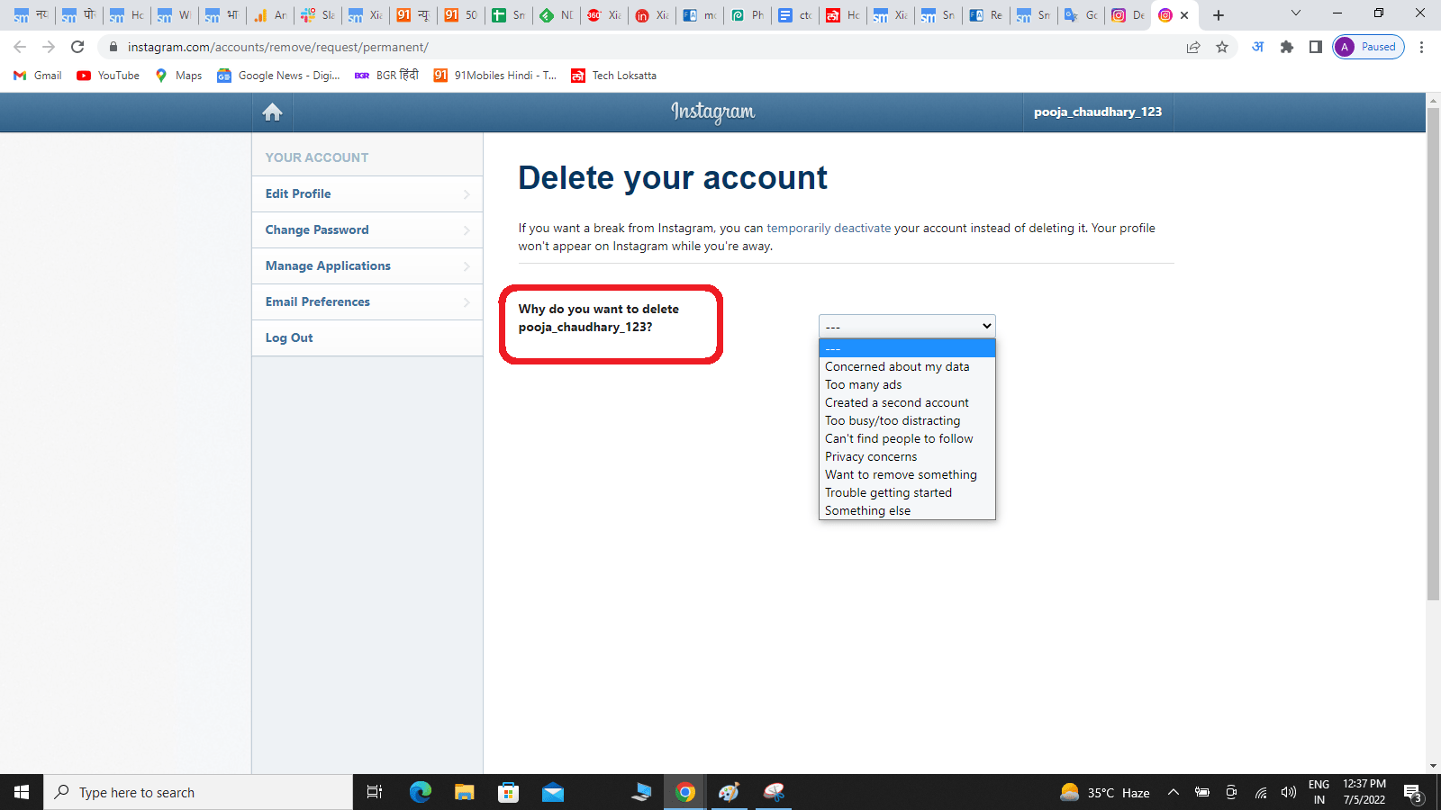Open Mail app from taskbar
The width and height of the screenshot is (1441, 810).
pyautogui.click(x=553, y=792)
